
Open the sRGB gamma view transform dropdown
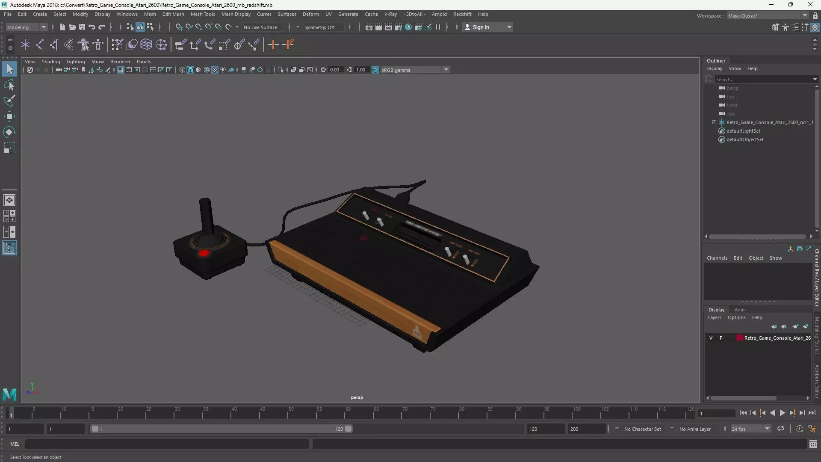[415, 70]
